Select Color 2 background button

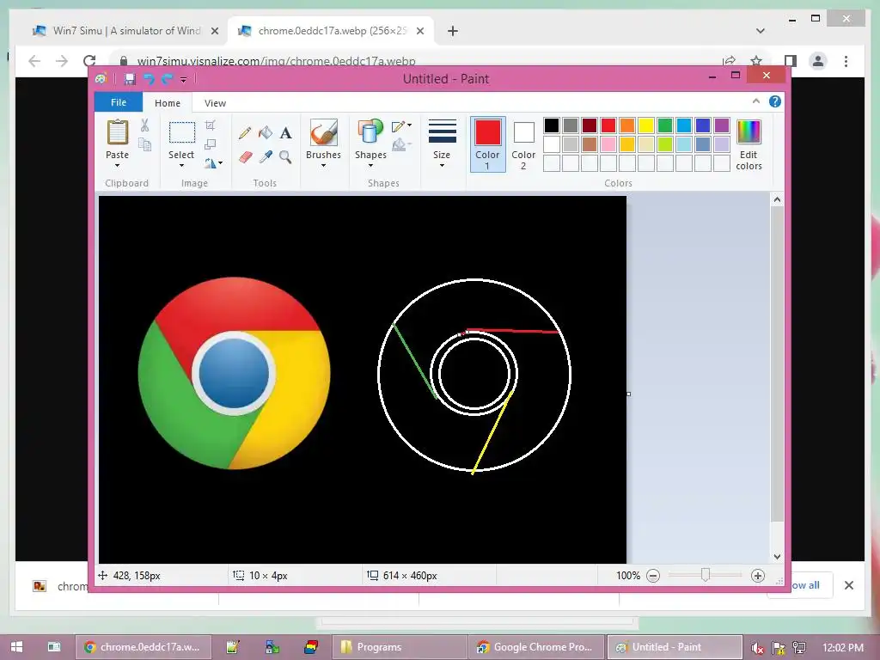[523, 145]
